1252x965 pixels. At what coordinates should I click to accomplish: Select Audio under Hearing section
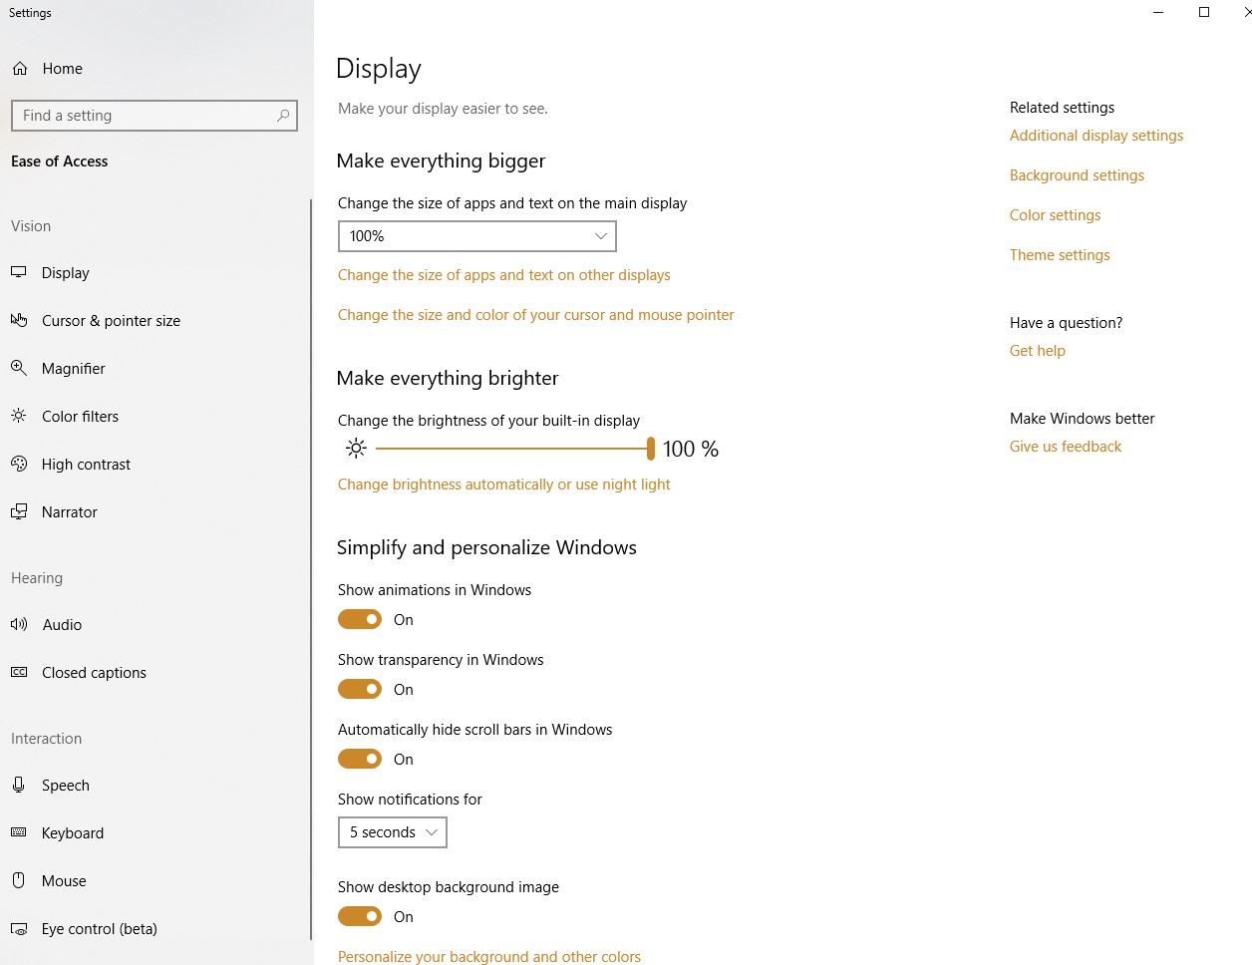[x=63, y=624]
